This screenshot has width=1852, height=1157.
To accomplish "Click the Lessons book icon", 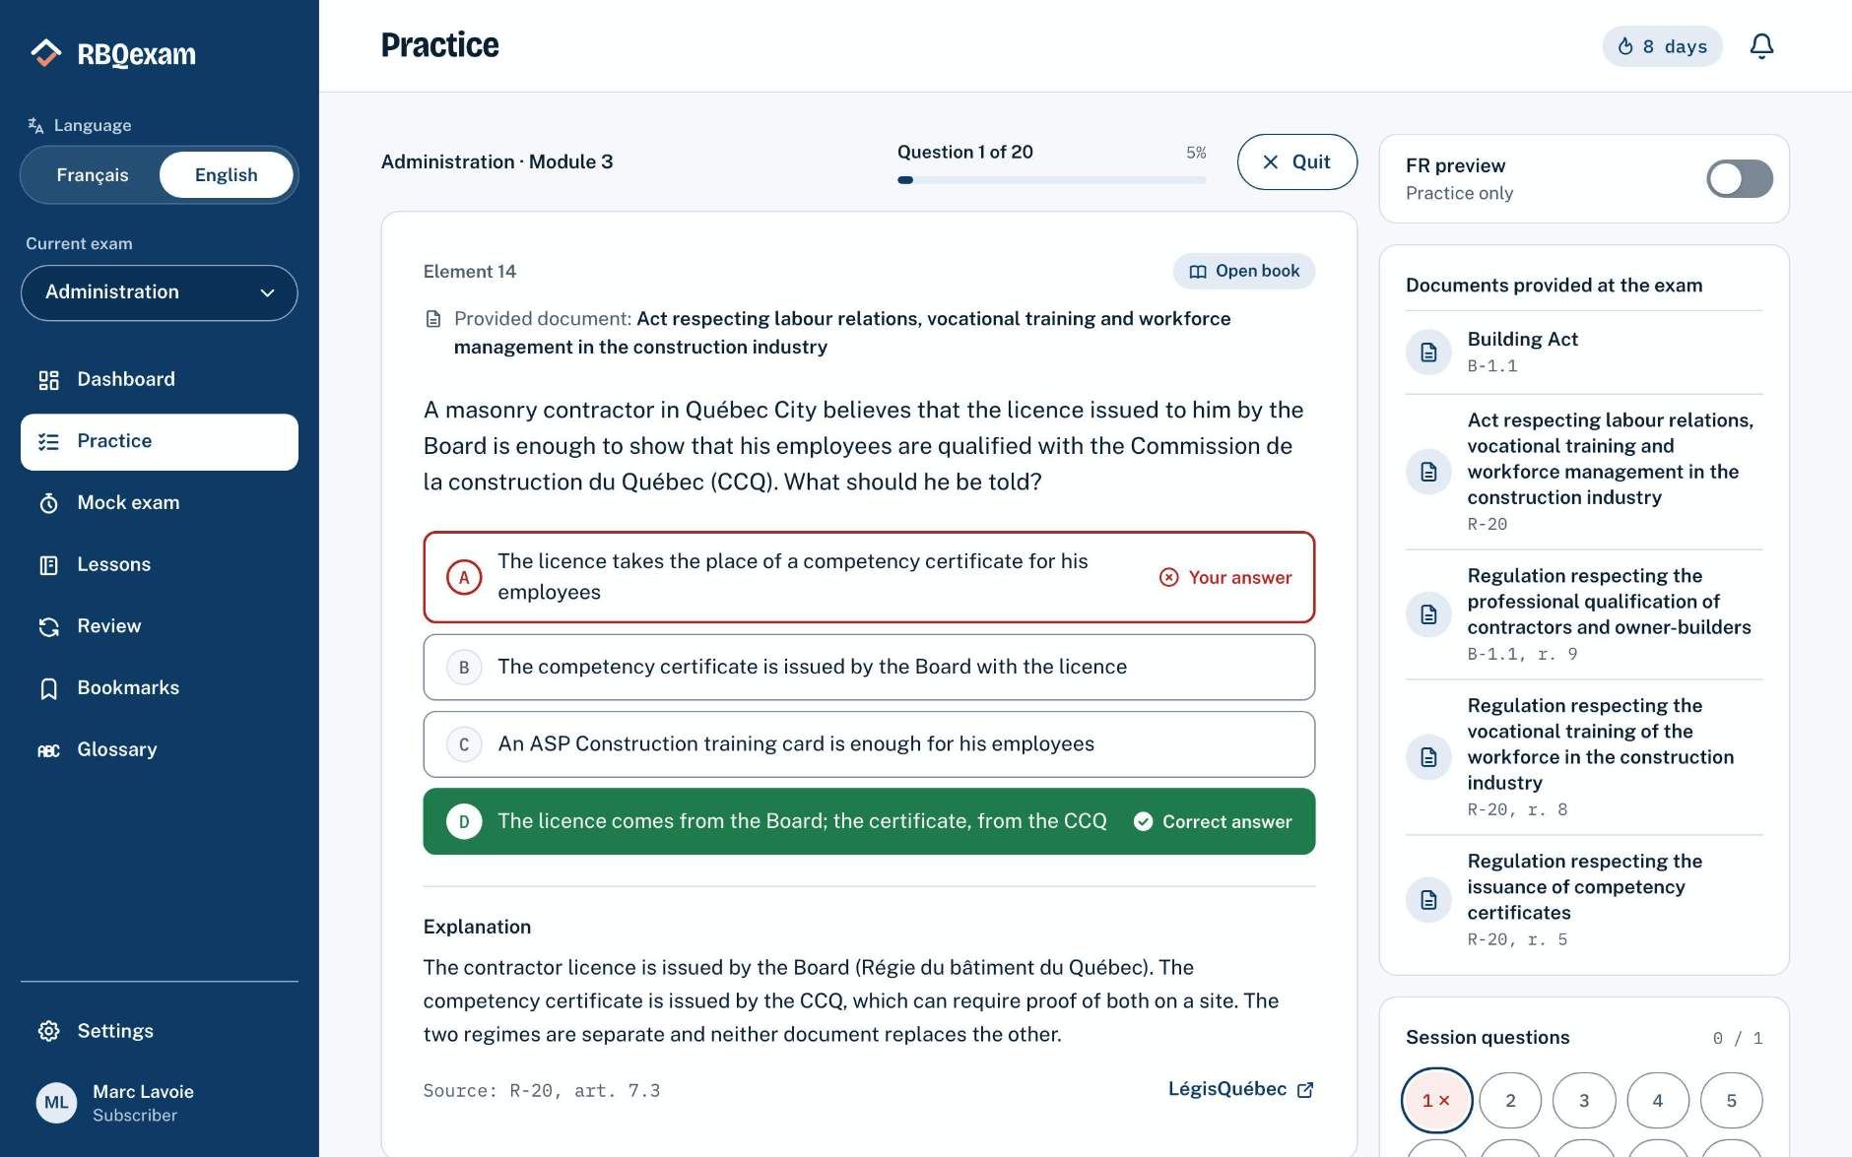I will click(x=48, y=565).
